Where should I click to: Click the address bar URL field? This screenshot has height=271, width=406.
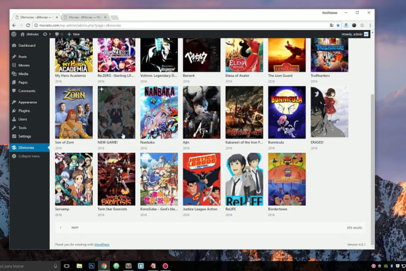pyautogui.click(x=181, y=25)
